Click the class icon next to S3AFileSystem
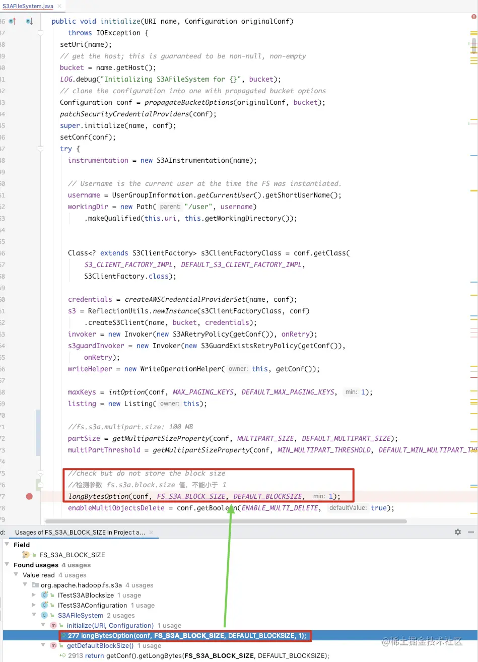The width and height of the screenshot is (478, 662). click(44, 615)
